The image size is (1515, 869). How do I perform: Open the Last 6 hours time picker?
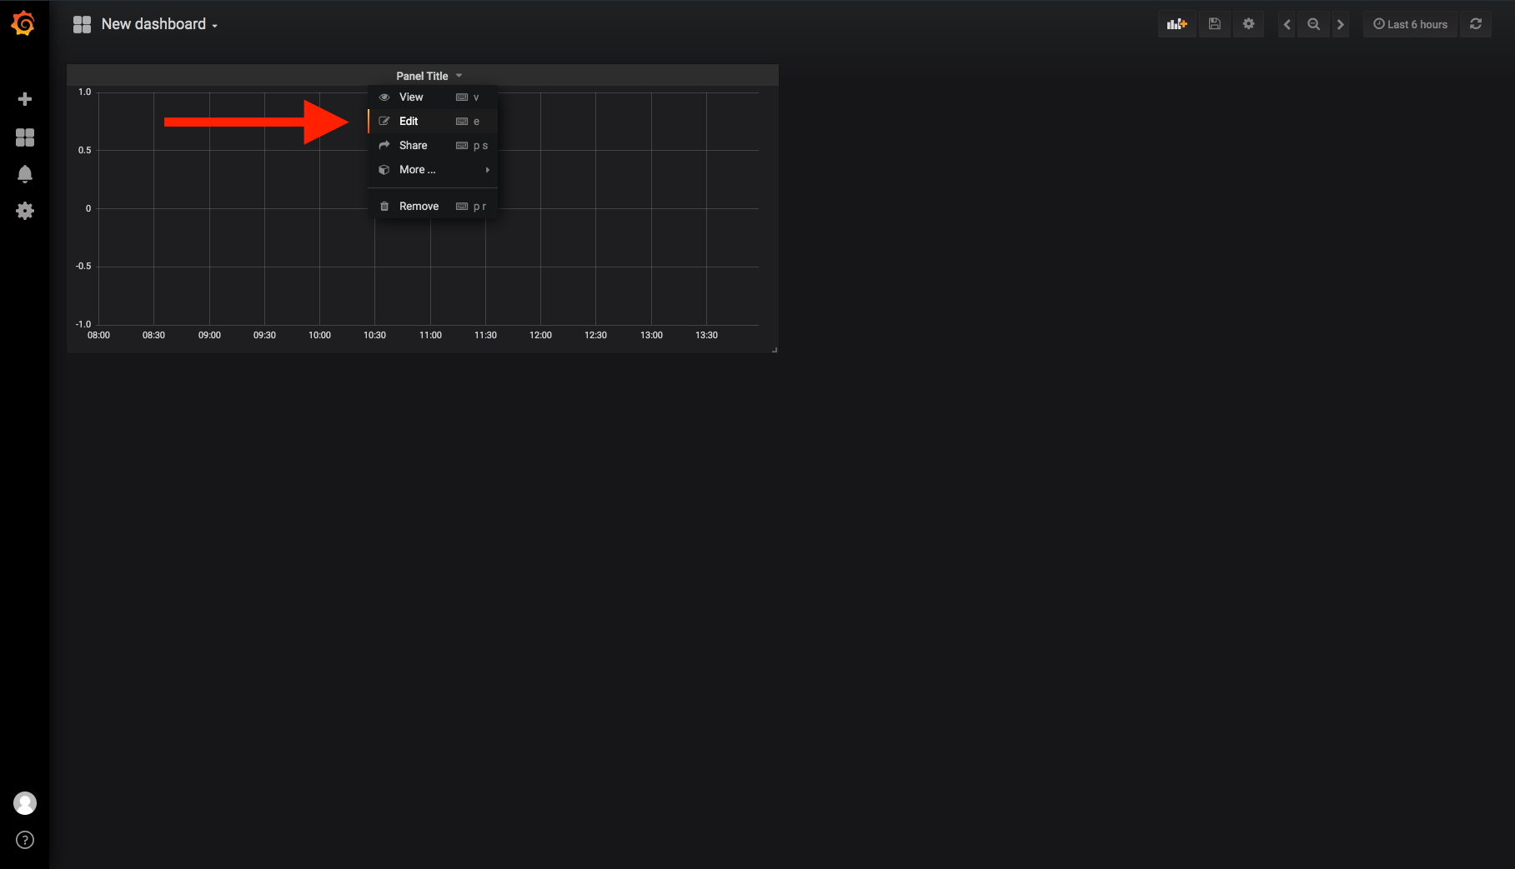pyautogui.click(x=1411, y=24)
